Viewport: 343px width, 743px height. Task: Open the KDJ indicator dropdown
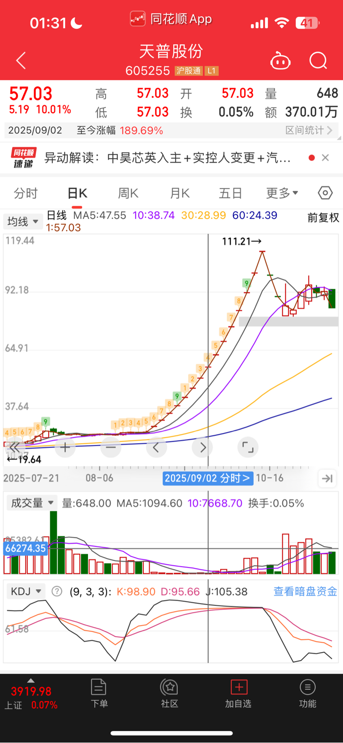coord(26,592)
